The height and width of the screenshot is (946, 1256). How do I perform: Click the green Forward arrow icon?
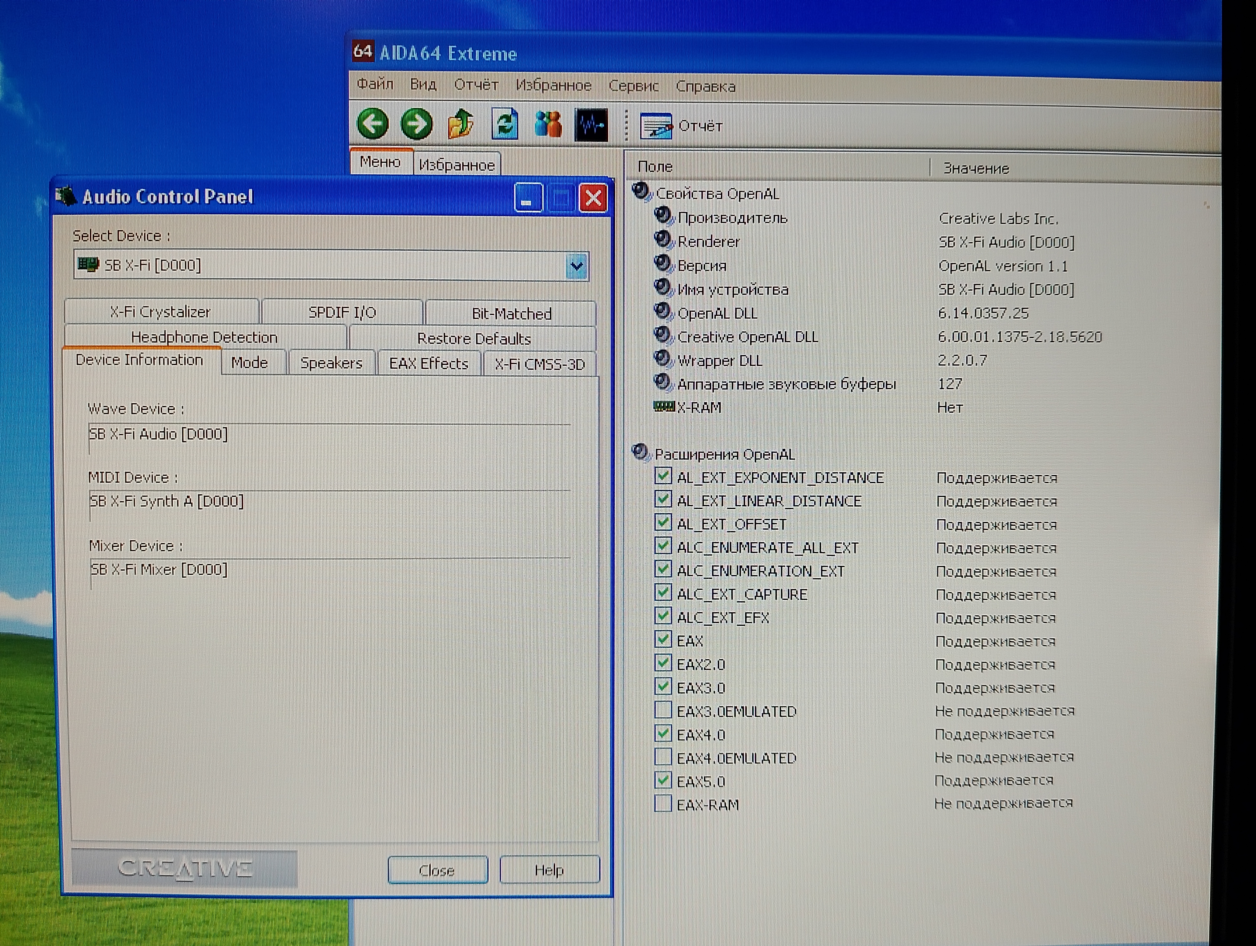[416, 124]
